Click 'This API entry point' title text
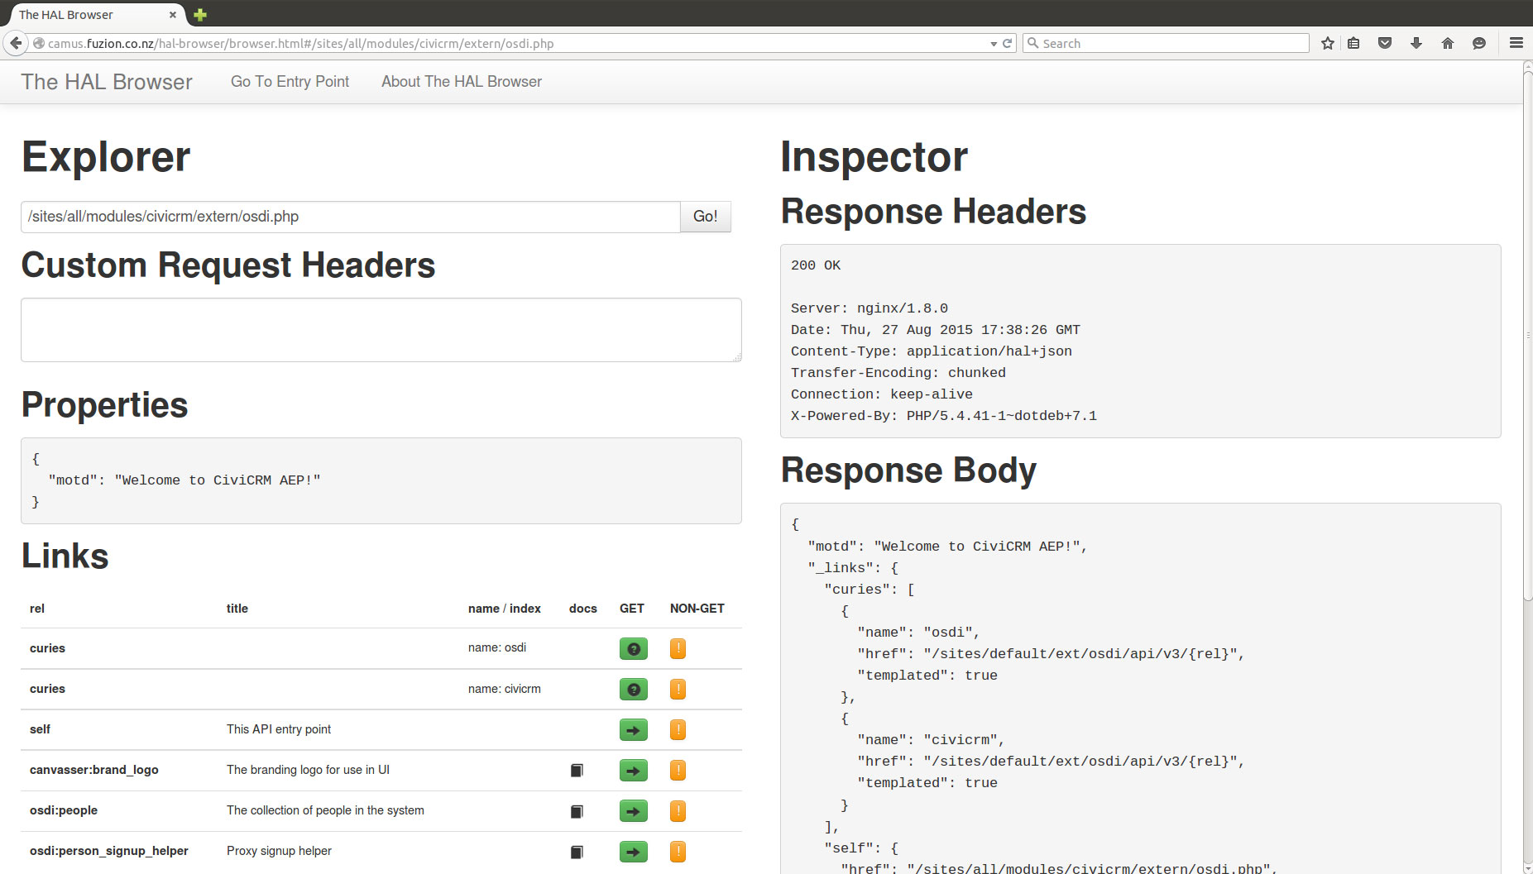The width and height of the screenshot is (1533, 874). [279, 729]
